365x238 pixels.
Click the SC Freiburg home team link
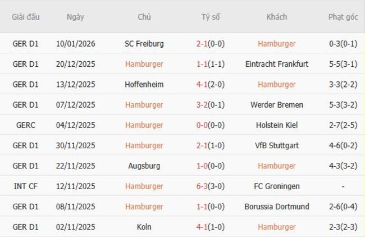point(144,44)
